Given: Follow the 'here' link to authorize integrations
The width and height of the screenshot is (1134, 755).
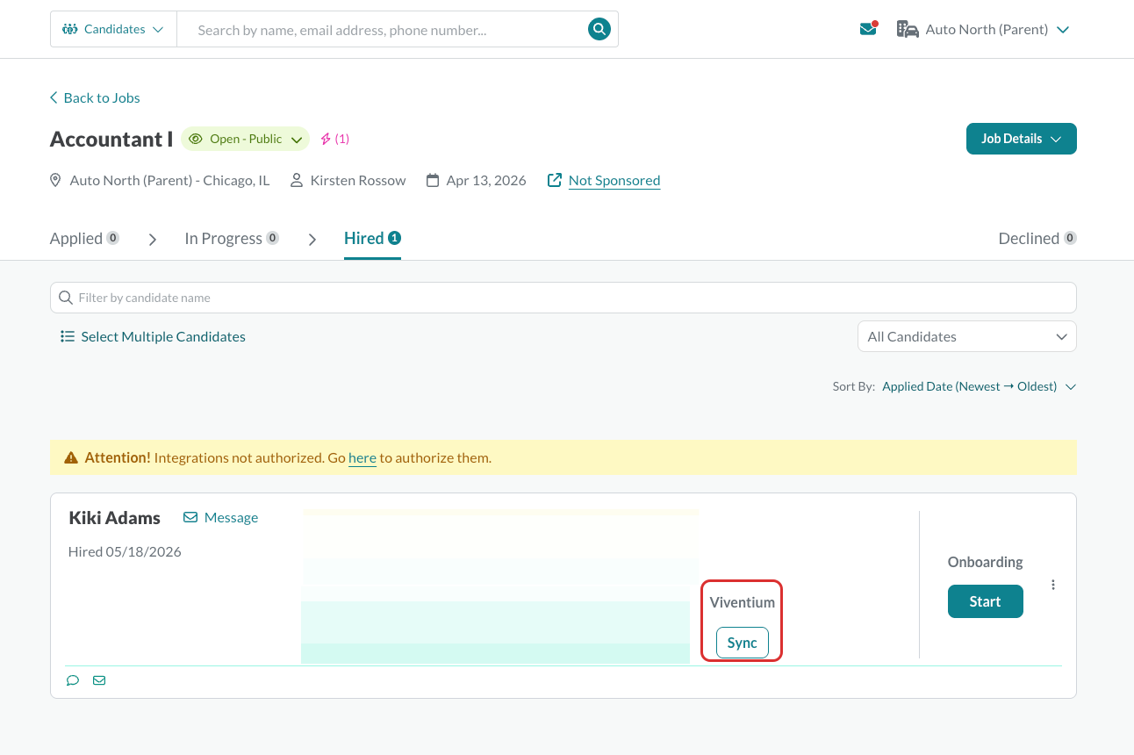Looking at the screenshot, I should pos(362,457).
